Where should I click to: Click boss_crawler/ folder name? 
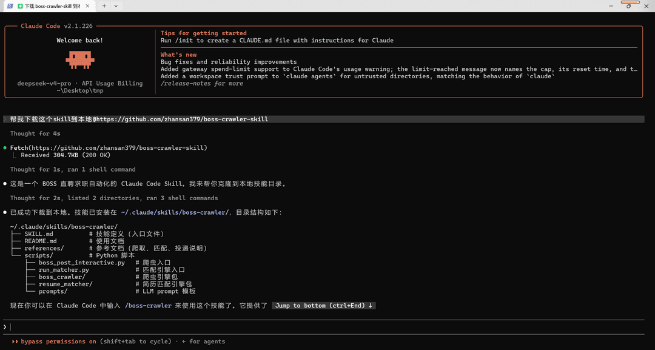62,277
